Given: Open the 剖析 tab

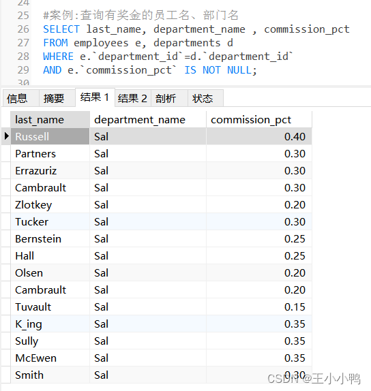Looking at the screenshot, I should coord(169,98).
